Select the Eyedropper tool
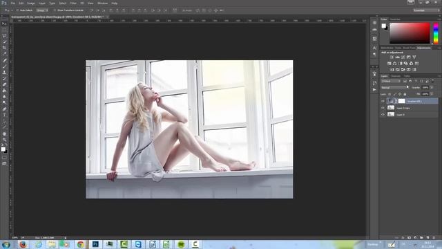 4,54
